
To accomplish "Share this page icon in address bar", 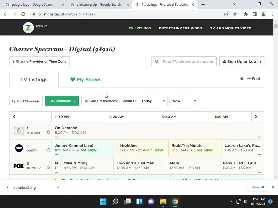I will 226,14.
